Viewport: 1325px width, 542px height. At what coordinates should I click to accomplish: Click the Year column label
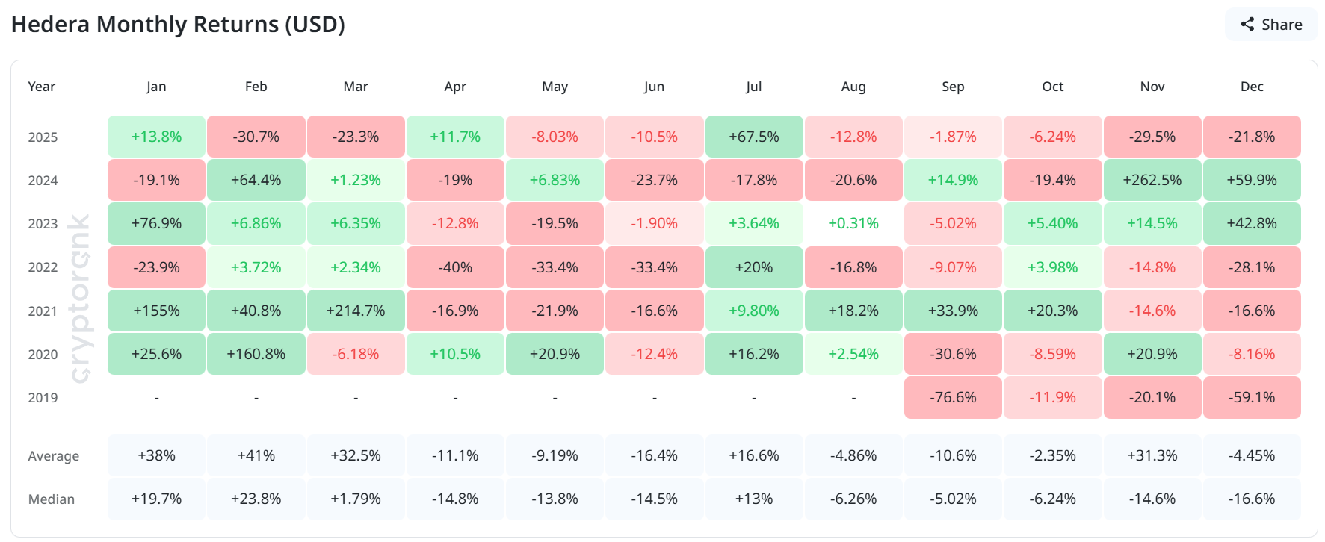(x=42, y=87)
